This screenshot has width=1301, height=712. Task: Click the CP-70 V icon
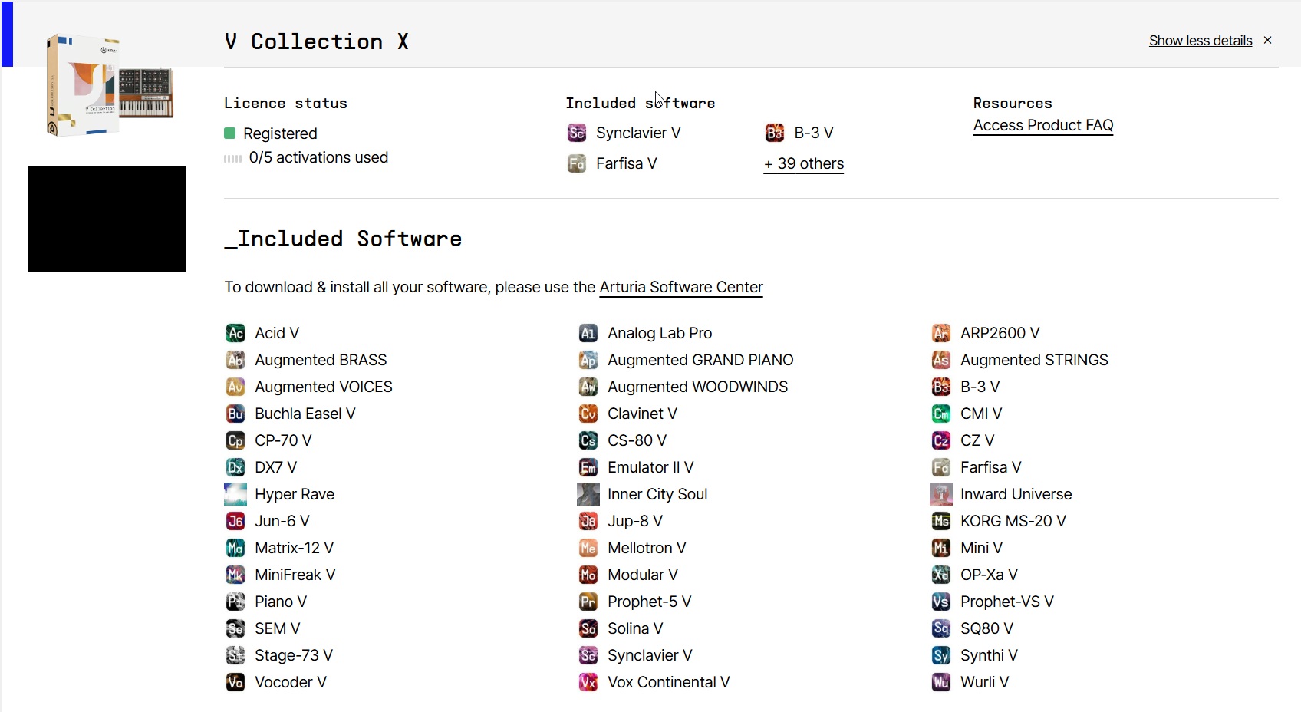pyautogui.click(x=235, y=440)
